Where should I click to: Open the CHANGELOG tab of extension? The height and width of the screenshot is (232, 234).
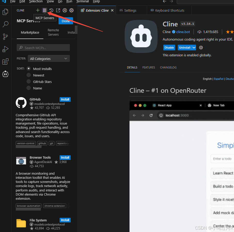pyautogui.click(x=168, y=67)
